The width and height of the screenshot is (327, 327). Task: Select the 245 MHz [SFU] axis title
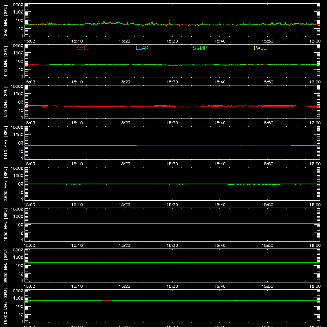coord(5,20)
